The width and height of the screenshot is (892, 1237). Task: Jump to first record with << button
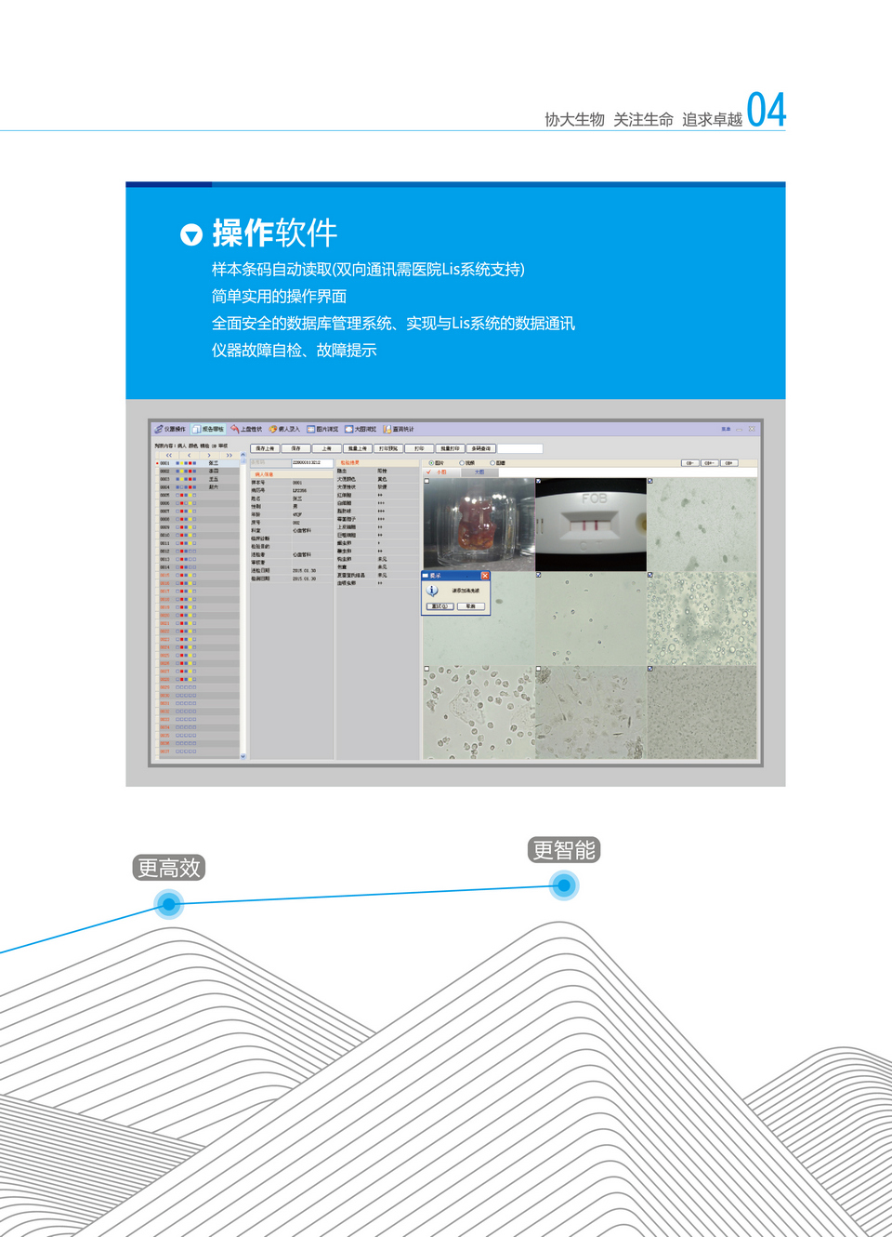pos(169,455)
